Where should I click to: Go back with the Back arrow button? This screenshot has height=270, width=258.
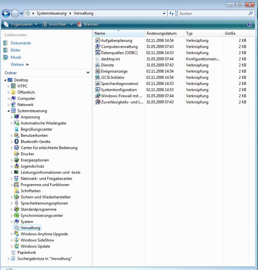pos(6,13)
